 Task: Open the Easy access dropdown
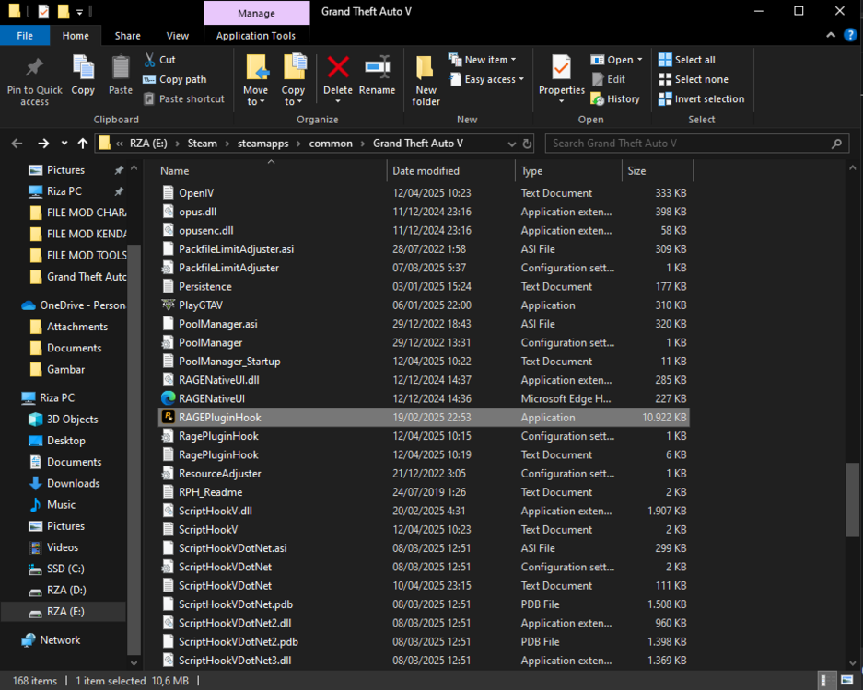(x=486, y=79)
